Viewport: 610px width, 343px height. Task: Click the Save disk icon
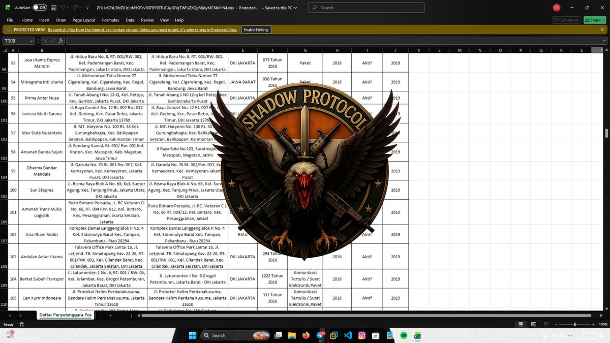click(53, 8)
